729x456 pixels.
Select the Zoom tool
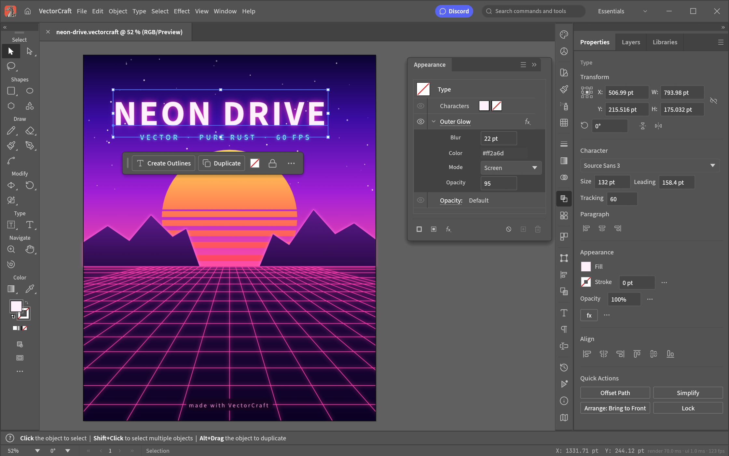point(11,249)
